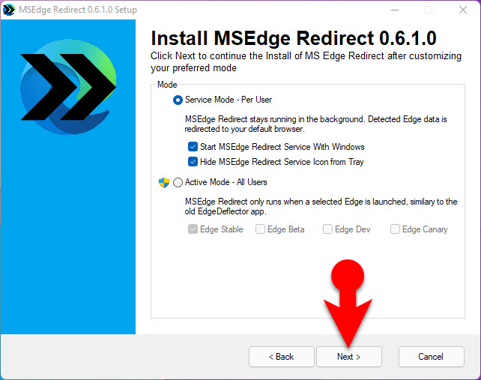The height and width of the screenshot is (380, 481).
Task: Select Service Mode - Per User radio button
Action: coord(178,100)
